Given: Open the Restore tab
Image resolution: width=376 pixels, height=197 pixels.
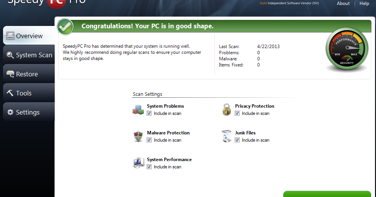Looking at the screenshot, I should point(29,74).
